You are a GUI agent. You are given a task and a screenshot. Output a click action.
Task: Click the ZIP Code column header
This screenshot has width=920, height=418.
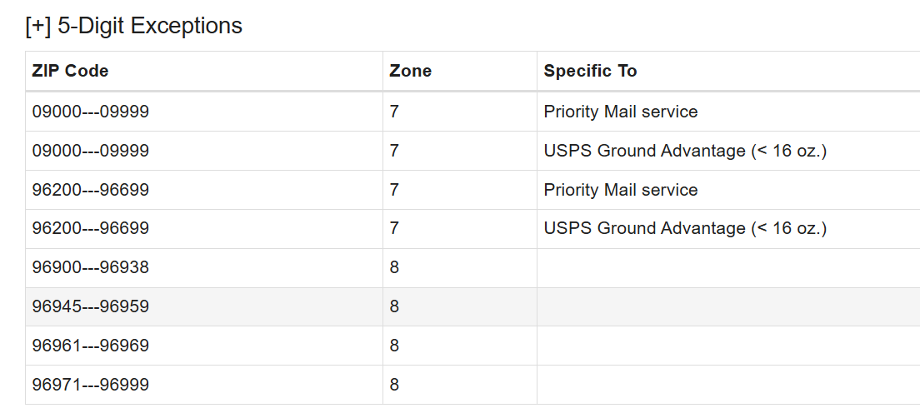(71, 71)
